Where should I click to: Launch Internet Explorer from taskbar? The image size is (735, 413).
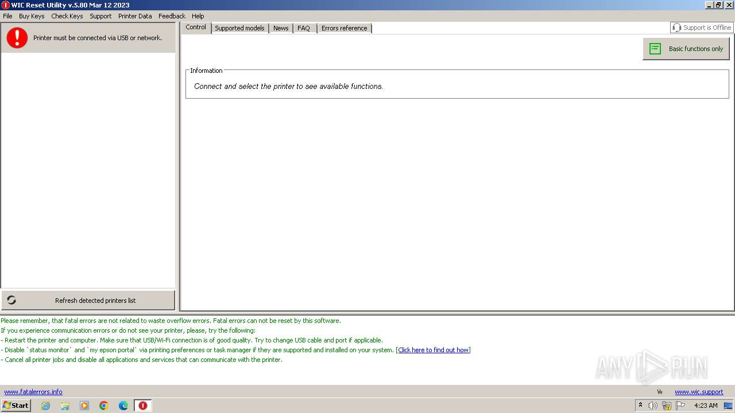(45, 406)
